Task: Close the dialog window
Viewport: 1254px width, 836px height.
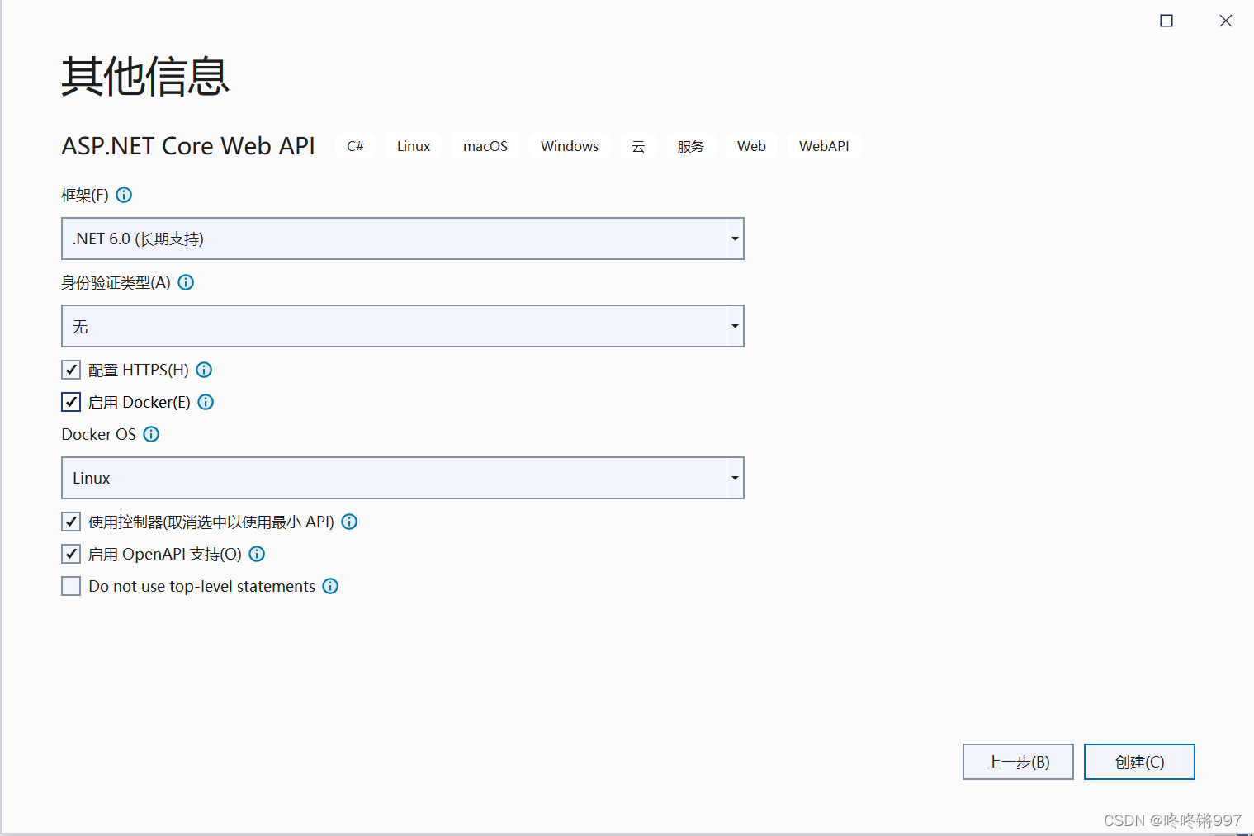Action: click(x=1226, y=21)
